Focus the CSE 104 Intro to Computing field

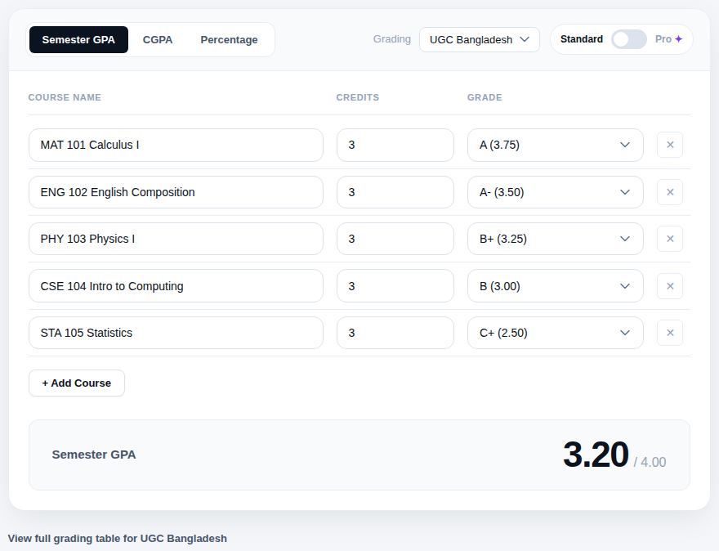click(176, 286)
